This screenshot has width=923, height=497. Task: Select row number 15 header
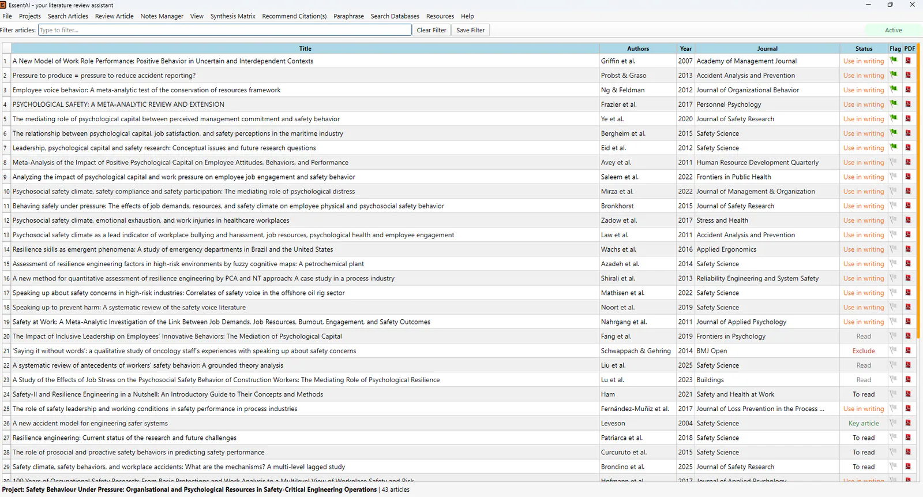[6, 264]
